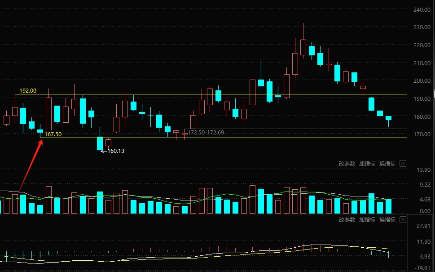This screenshot has width=435, height=272.
Task: Click the 4.68 volume axis value
Action: coord(425,200)
